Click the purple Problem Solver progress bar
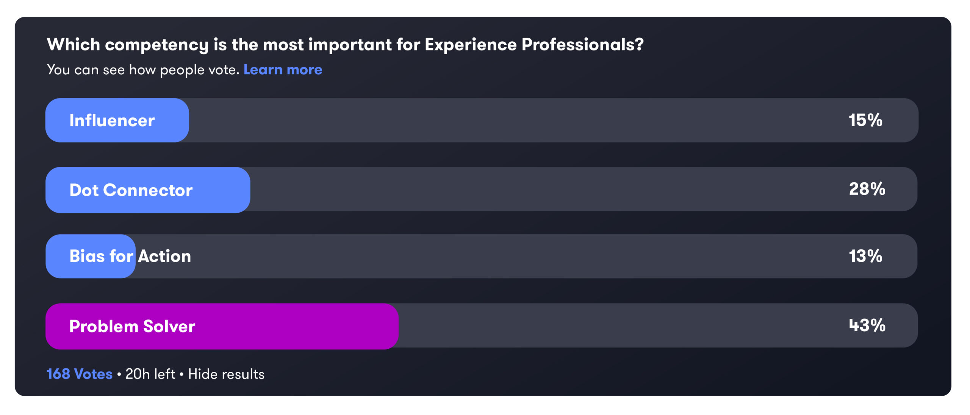 (x=222, y=326)
